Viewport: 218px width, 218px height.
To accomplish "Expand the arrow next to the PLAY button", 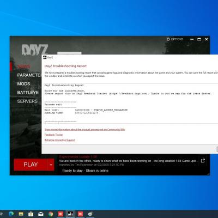I will point(51,165).
